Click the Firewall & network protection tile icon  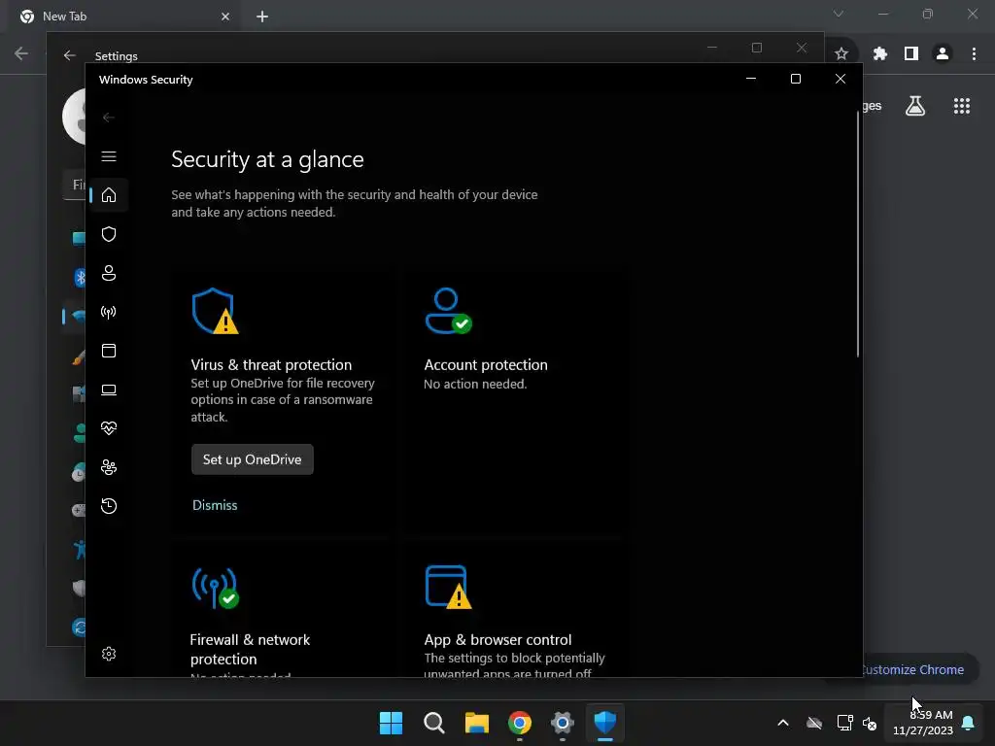(x=215, y=588)
